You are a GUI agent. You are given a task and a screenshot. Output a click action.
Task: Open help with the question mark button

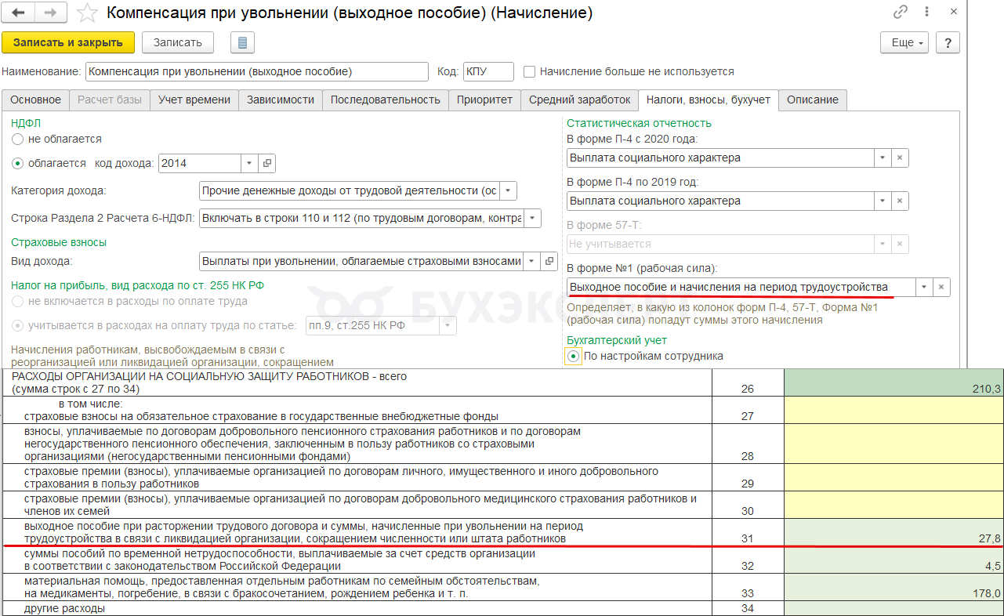point(948,42)
